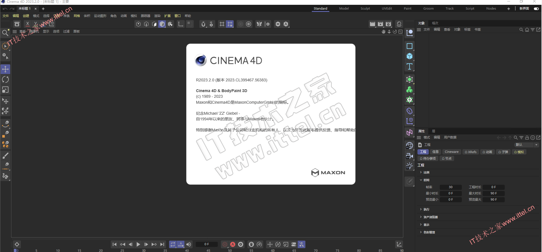The width and height of the screenshot is (542, 252).
Task: Click the coordinate system cube icon
Action: click(x=51, y=24)
